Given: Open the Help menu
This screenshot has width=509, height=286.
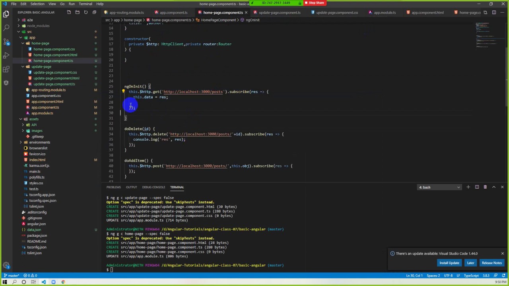Looking at the screenshot, I should [100, 4].
